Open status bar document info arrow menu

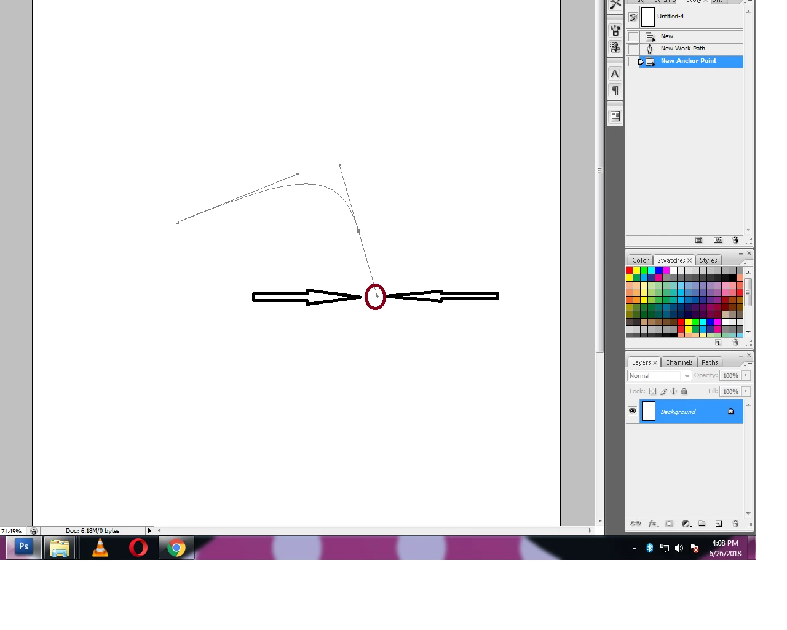(149, 531)
